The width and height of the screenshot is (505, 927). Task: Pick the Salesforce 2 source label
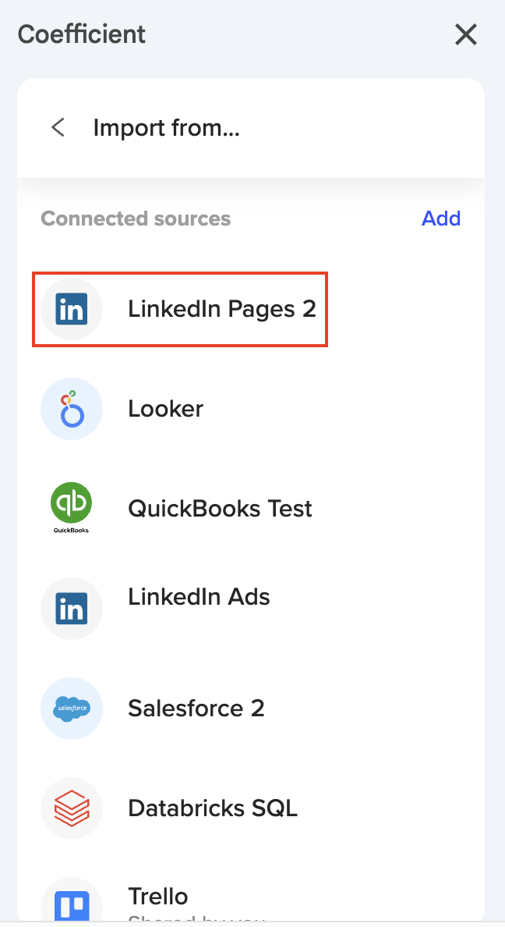tap(196, 709)
